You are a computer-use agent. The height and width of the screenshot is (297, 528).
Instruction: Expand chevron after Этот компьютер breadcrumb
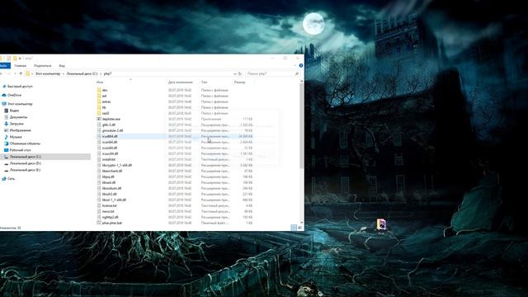64,73
